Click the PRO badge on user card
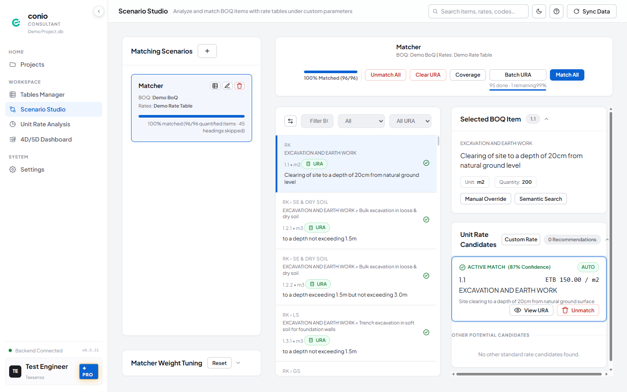The height and width of the screenshot is (392, 627). point(89,372)
